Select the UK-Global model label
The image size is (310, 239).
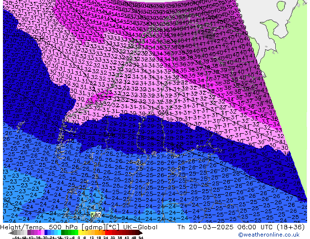pos(140,227)
